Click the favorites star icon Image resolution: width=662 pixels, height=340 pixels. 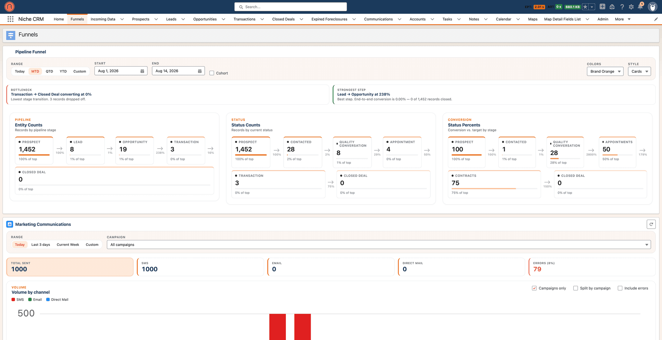pos(585,7)
